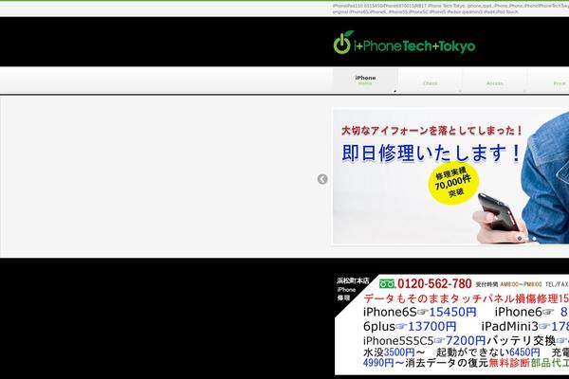Image resolution: width=569 pixels, height=379 pixels.
Task: Select the dark active slider pagination dot
Action: point(520,238)
